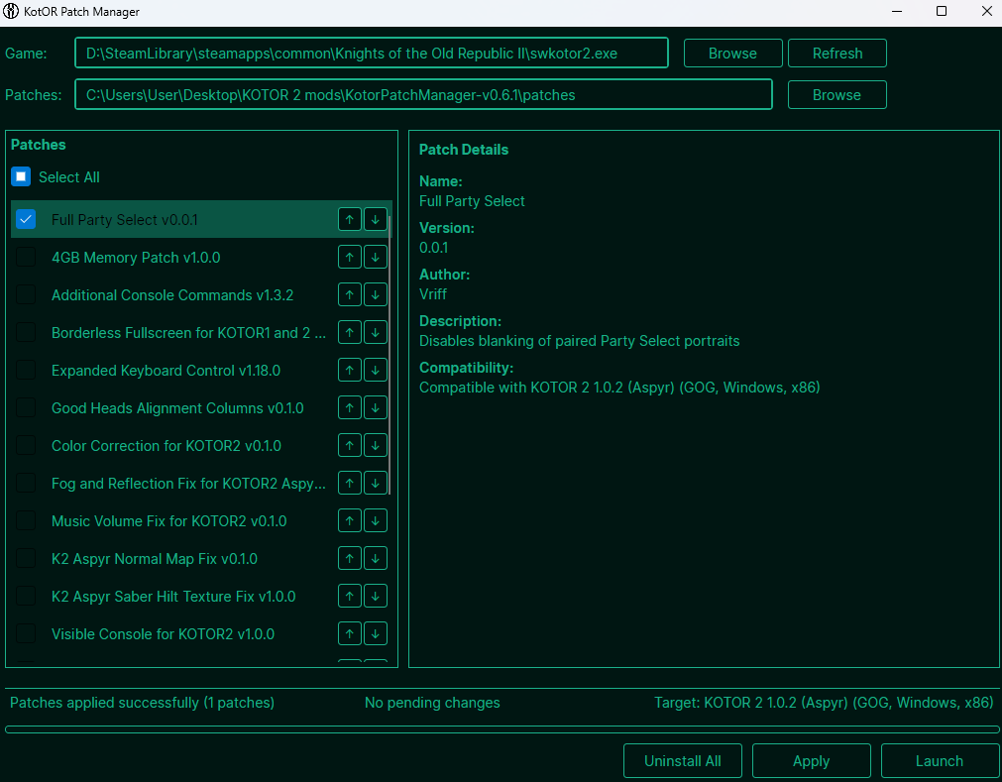The height and width of the screenshot is (782, 1002).
Task: Move Music Volume Fix patch up
Action: click(x=350, y=520)
